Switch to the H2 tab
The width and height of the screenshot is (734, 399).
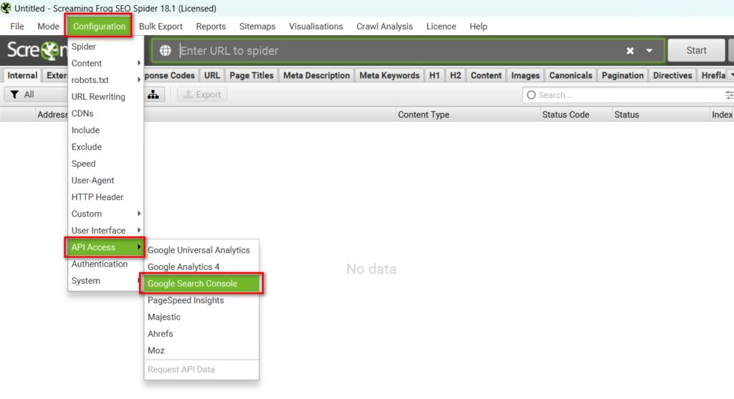click(x=455, y=75)
